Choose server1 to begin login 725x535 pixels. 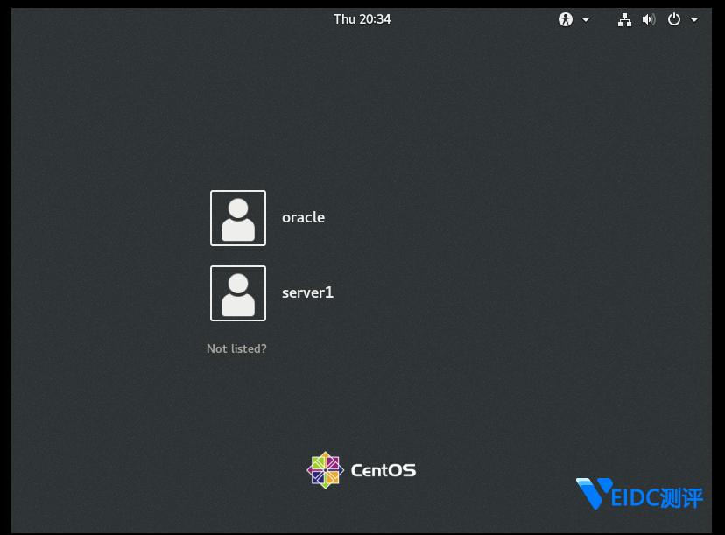click(307, 292)
